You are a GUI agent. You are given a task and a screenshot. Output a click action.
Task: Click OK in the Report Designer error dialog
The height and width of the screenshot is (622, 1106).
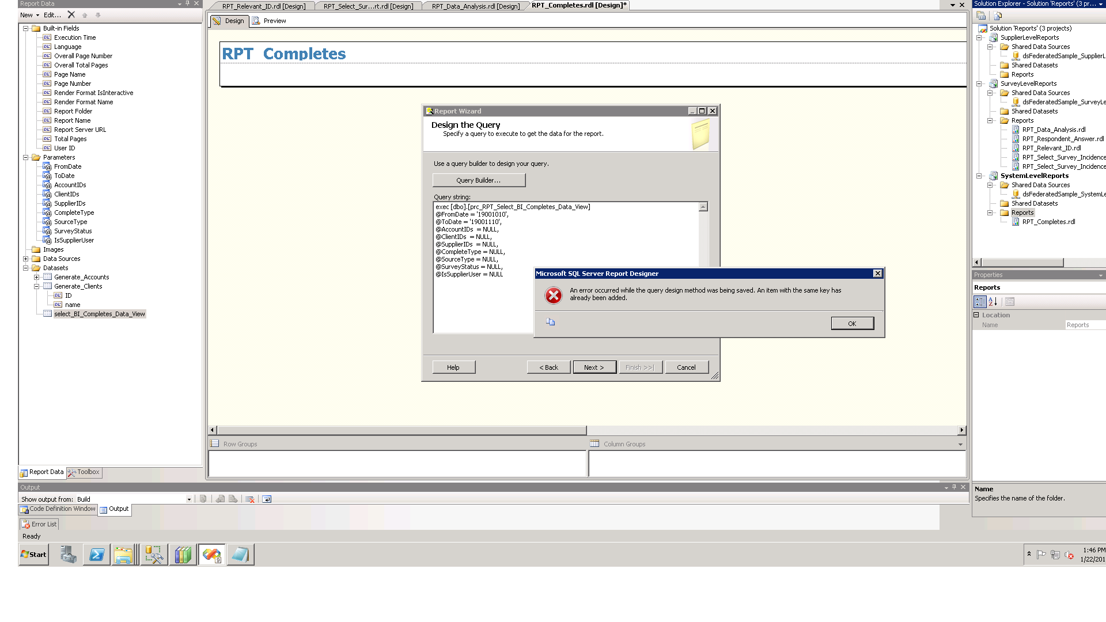(852, 324)
